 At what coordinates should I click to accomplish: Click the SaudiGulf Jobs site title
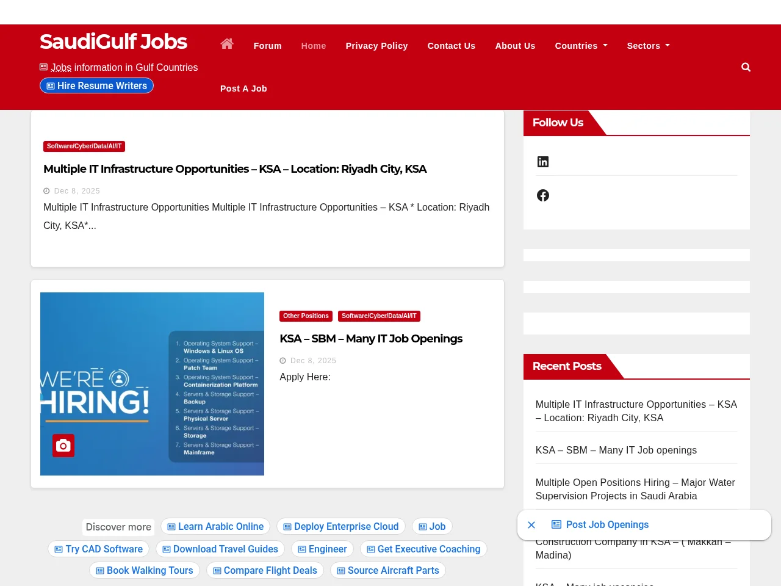pyautogui.click(x=113, y=42)
